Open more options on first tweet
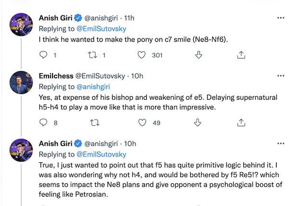 (281, 18)
